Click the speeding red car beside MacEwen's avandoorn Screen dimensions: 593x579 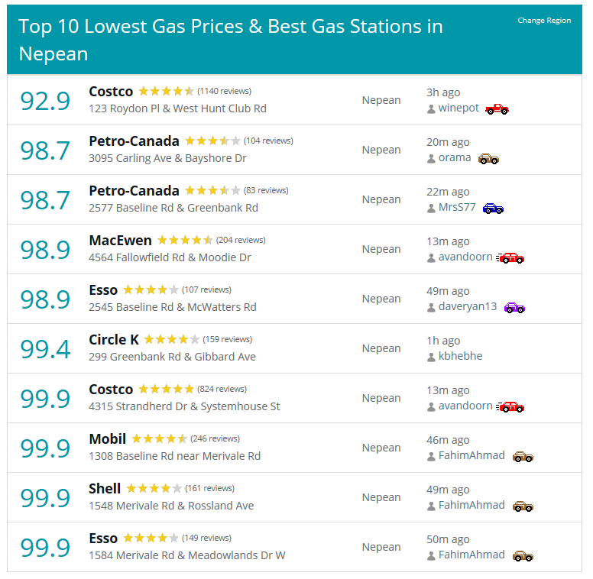click(x=510, y=258)
